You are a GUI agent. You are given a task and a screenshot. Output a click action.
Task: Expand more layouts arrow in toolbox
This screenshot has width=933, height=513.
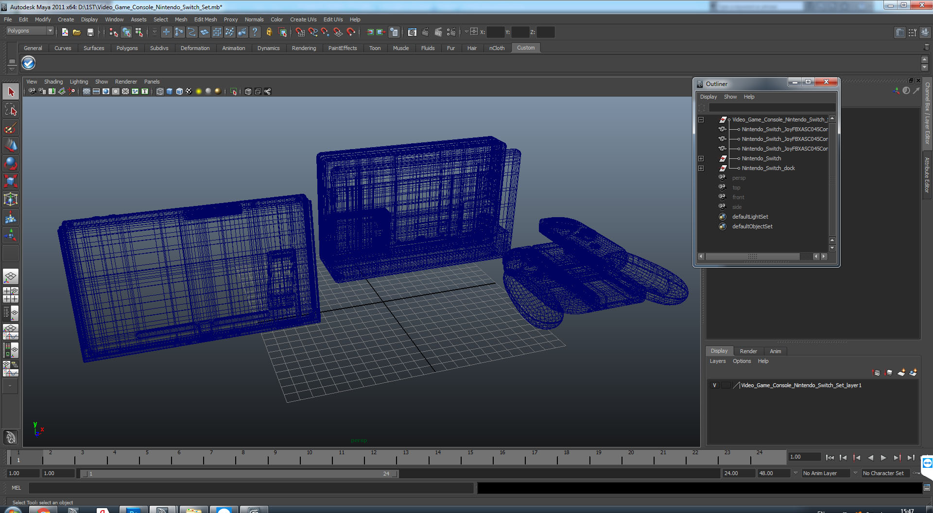[11, 386]
